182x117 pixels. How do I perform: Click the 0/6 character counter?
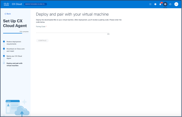[108, 34]
